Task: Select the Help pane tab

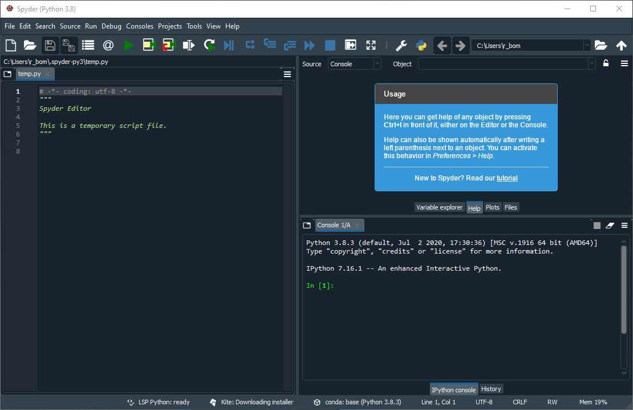Action: [474, 208]
